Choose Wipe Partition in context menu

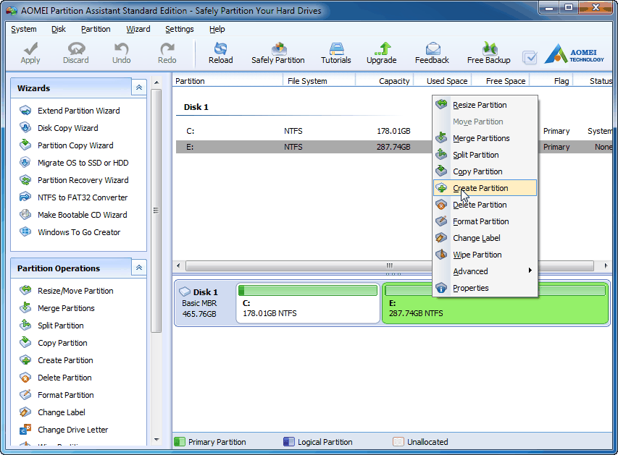click(485, 255)
